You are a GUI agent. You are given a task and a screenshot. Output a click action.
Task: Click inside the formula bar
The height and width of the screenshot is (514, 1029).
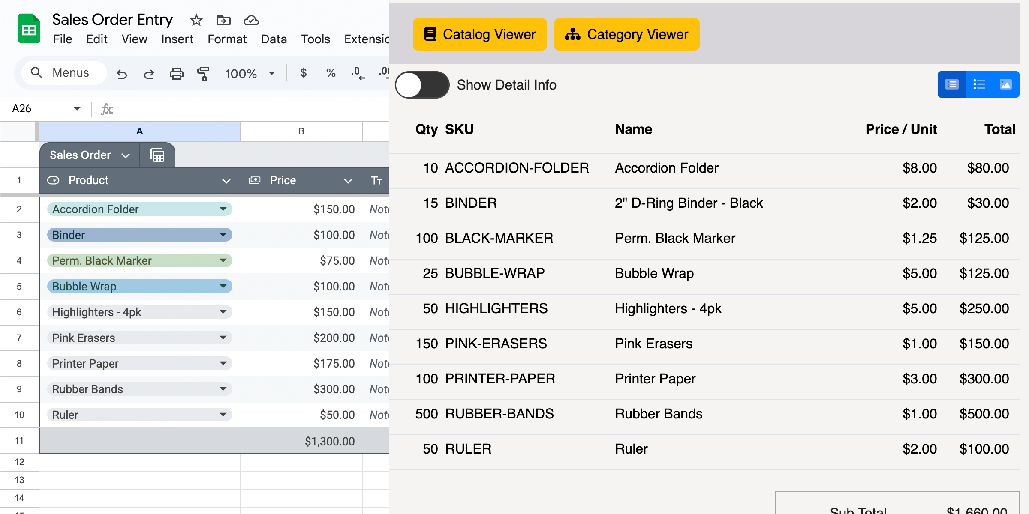click(214, 109)
